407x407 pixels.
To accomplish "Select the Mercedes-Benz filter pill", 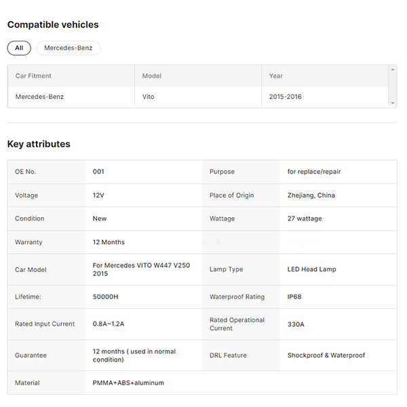I will tap(69, 48).
